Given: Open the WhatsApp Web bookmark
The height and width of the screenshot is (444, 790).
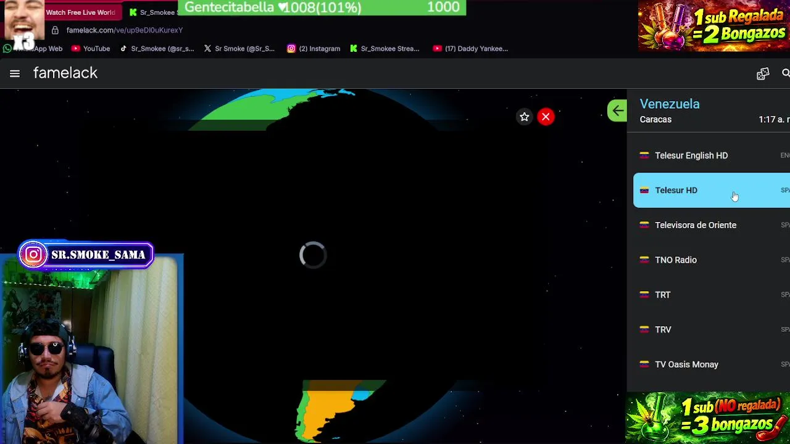Looking at the screenshot, I should (34, 49).
